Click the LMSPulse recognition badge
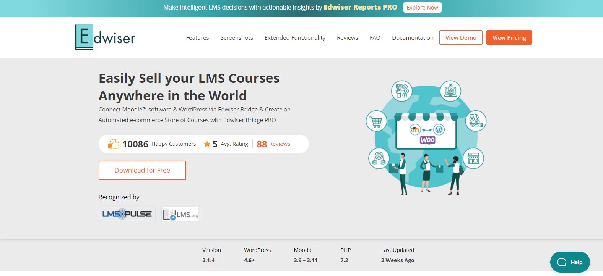Image resolution: width=603 pixels, height=276 pixels. [127, 214]
